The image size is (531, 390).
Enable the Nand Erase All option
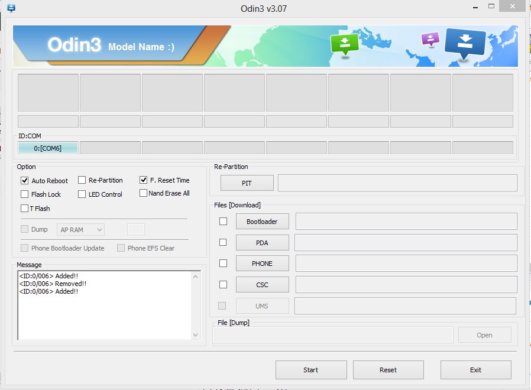click(143, 193)
